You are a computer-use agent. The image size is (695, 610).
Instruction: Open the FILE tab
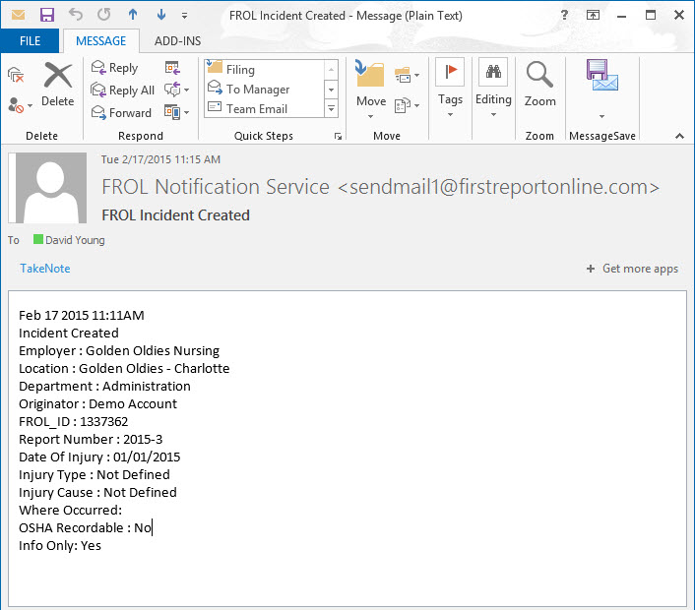point(30,41)
